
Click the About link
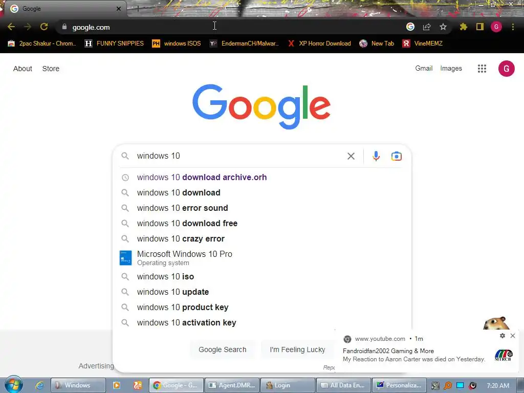coord(23,69)
